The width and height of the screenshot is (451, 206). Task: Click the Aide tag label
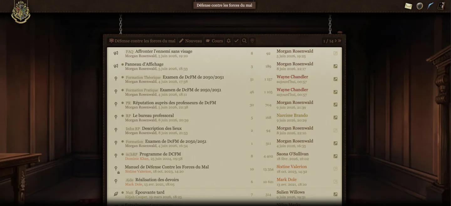(129, 180)
